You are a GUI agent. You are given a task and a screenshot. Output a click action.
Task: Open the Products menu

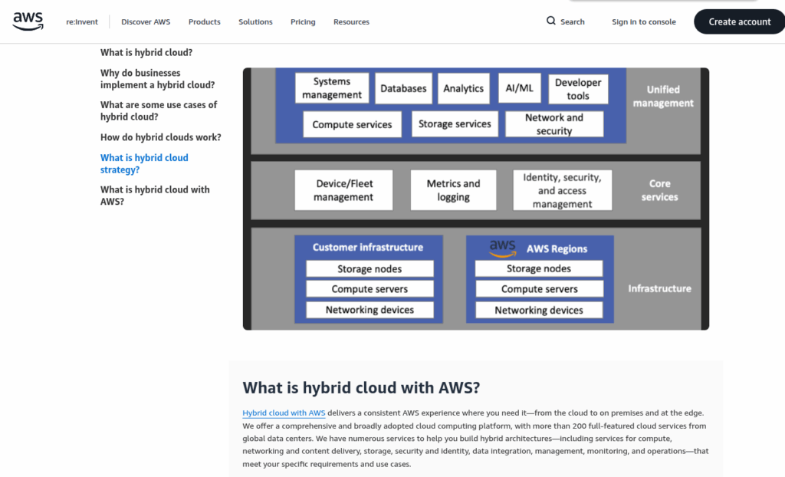click(x=204, y=21)
